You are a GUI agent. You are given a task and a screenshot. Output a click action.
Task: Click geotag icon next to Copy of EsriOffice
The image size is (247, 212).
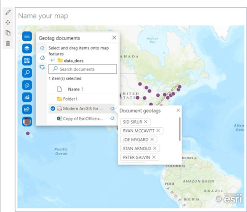112,119
